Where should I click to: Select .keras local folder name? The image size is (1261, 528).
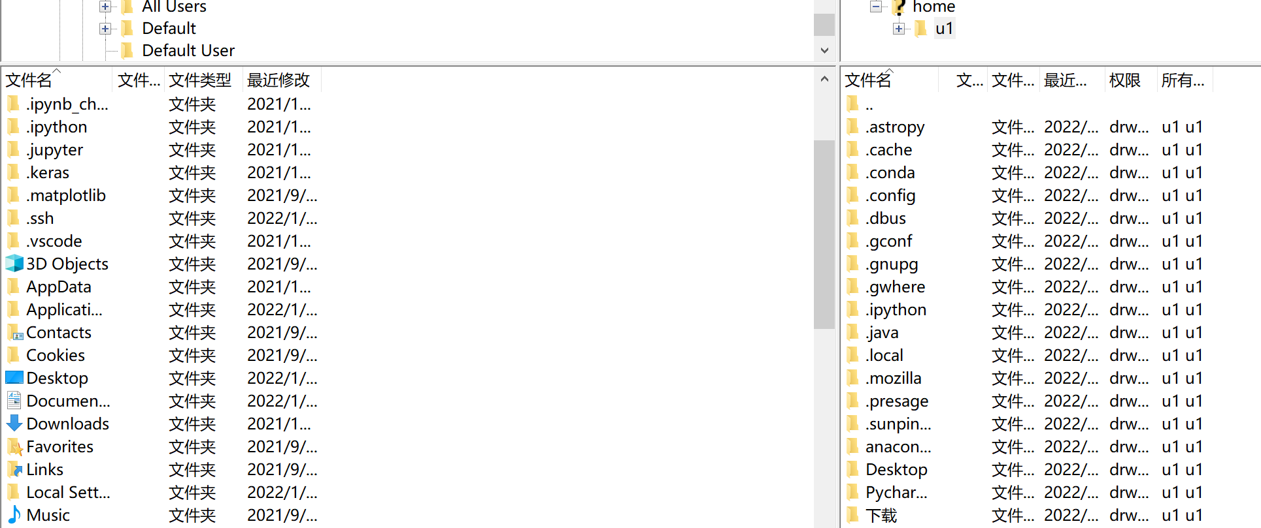coord(48,173)
